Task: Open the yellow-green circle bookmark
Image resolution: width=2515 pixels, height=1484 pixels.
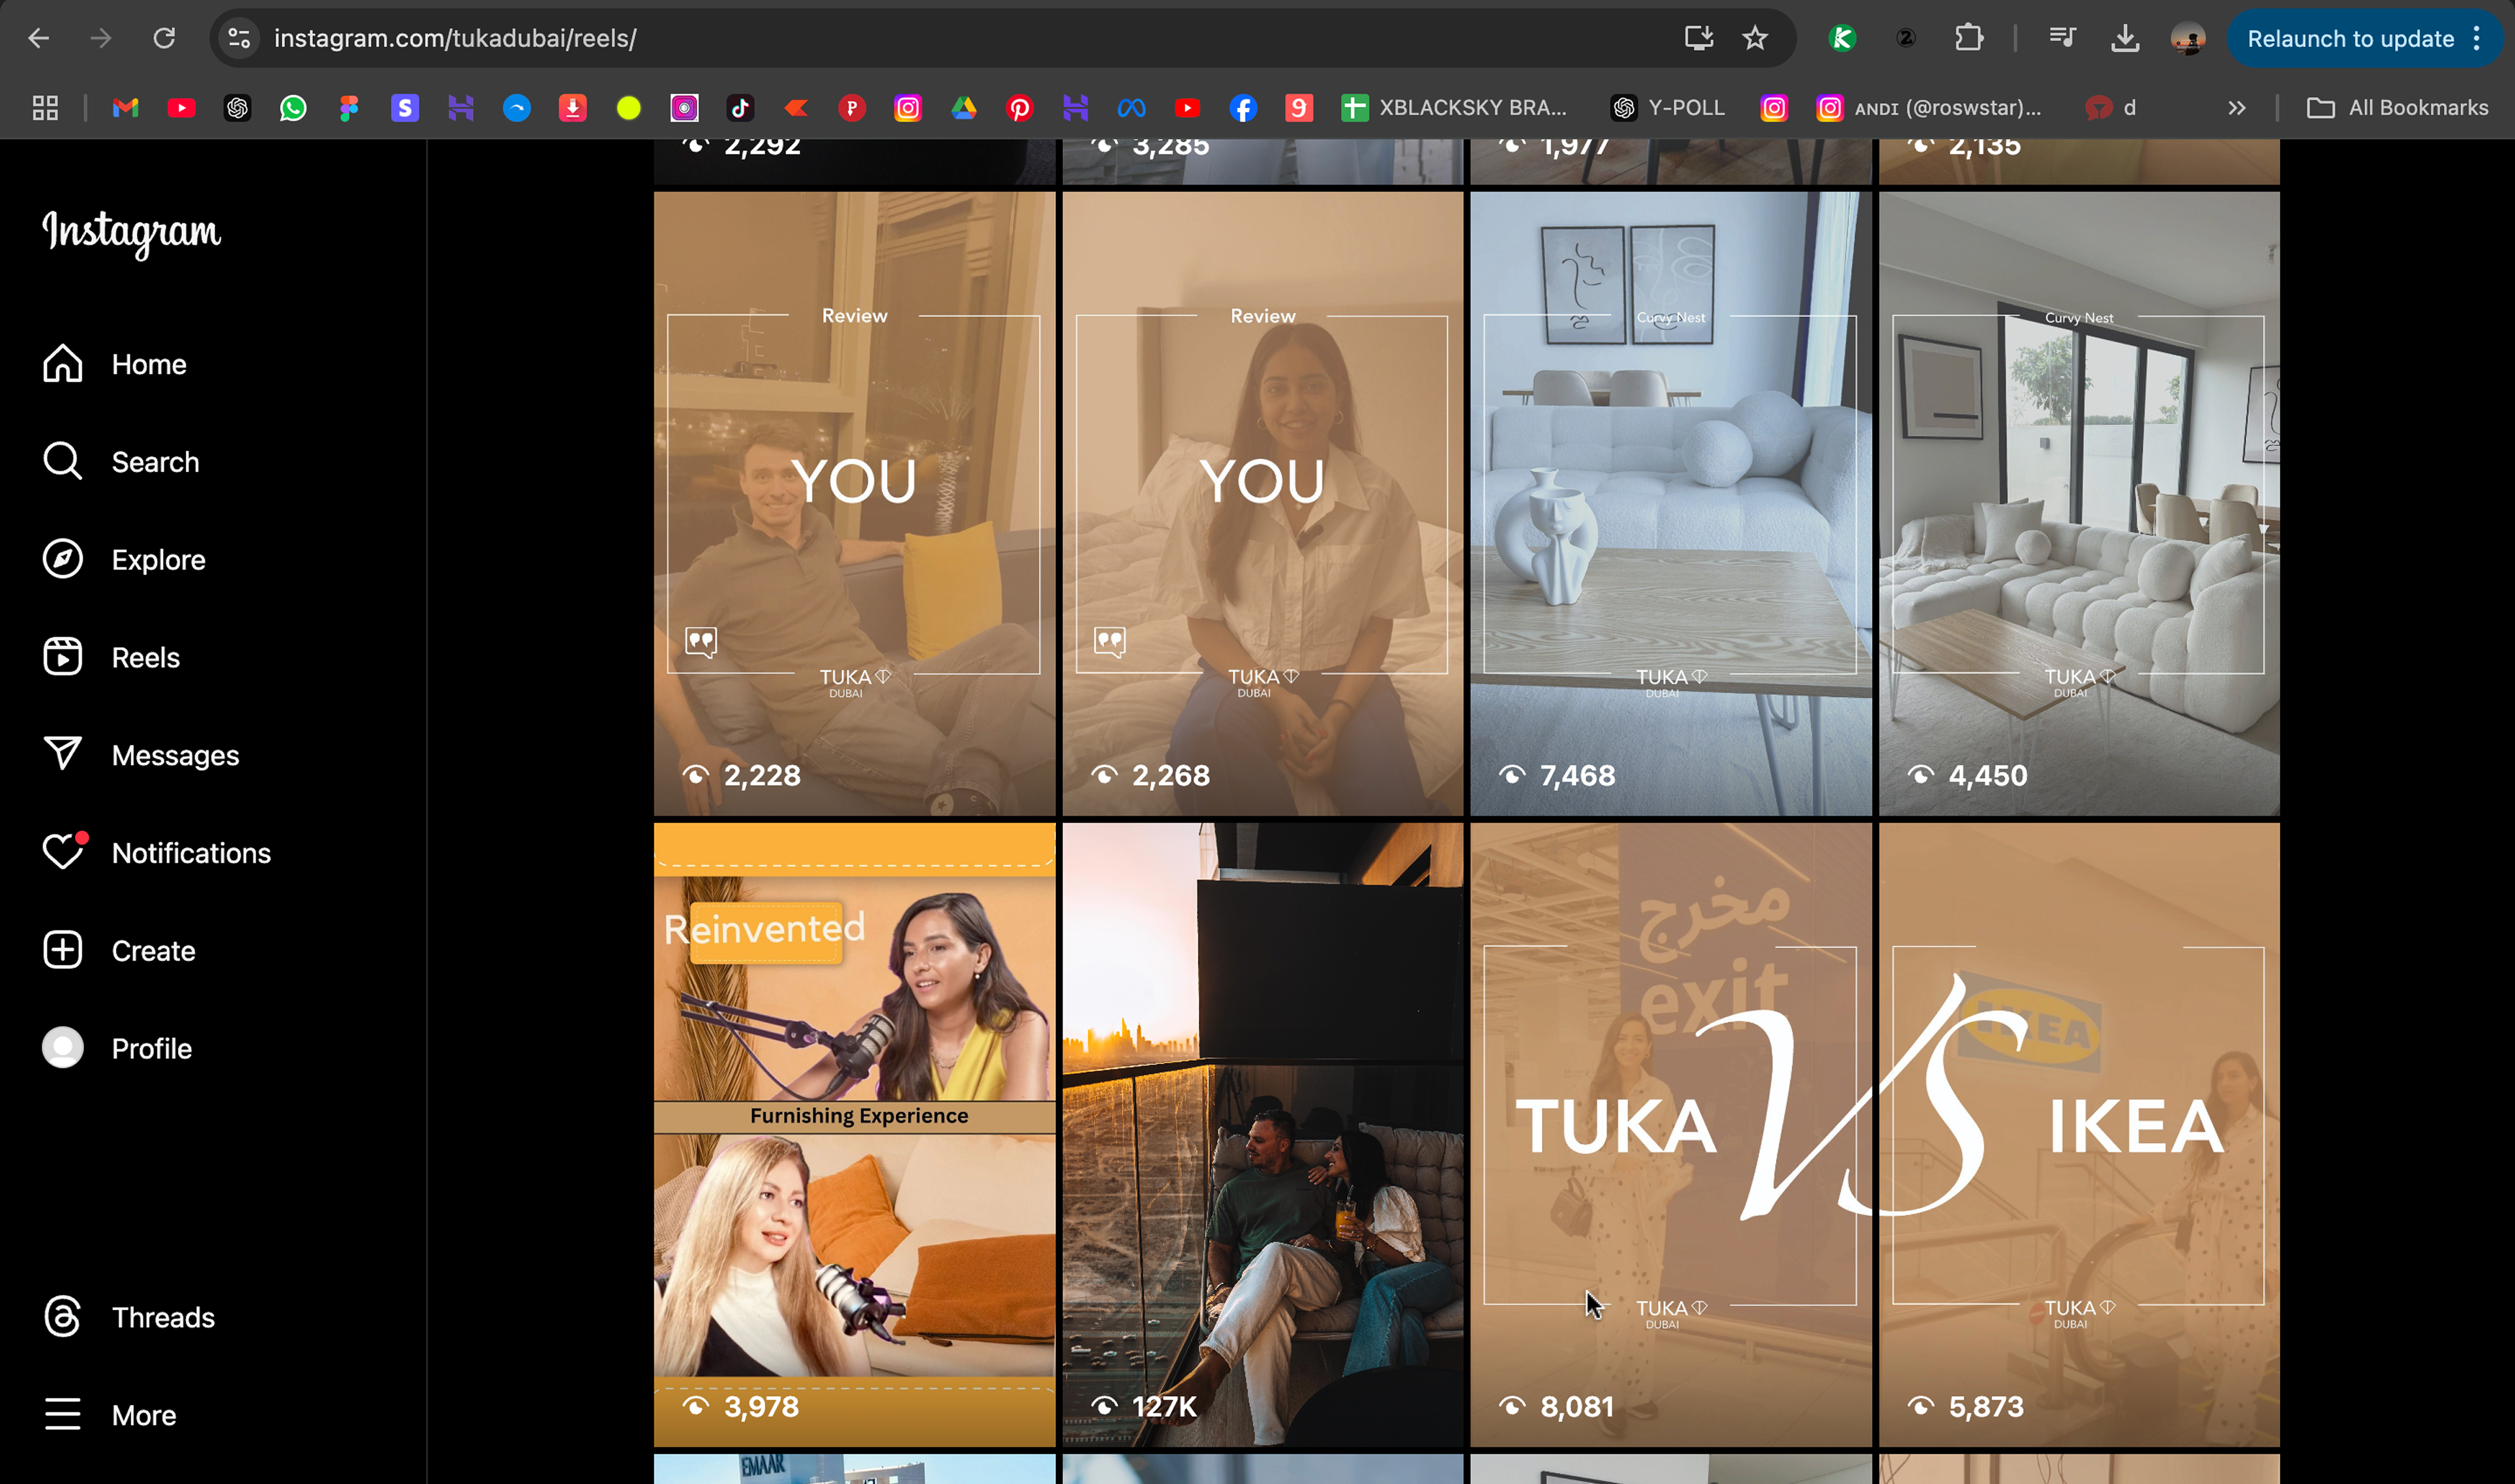Action: click(629, 108)
